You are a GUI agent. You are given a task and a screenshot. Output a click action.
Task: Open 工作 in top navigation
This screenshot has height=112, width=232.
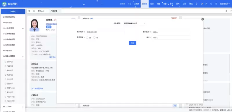click(x=184, y=4)
